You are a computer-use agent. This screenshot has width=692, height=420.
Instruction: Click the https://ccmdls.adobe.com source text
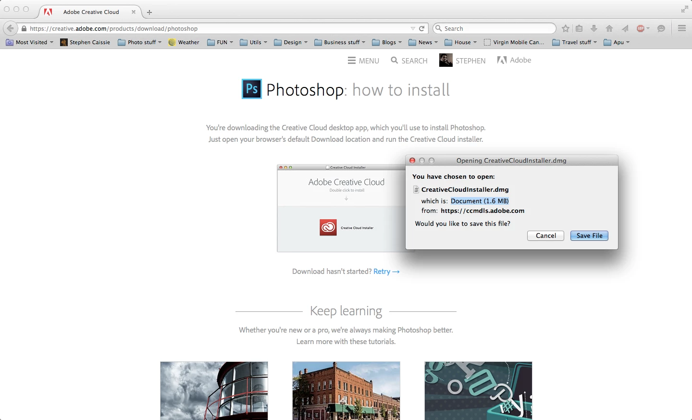coord(482,210)
